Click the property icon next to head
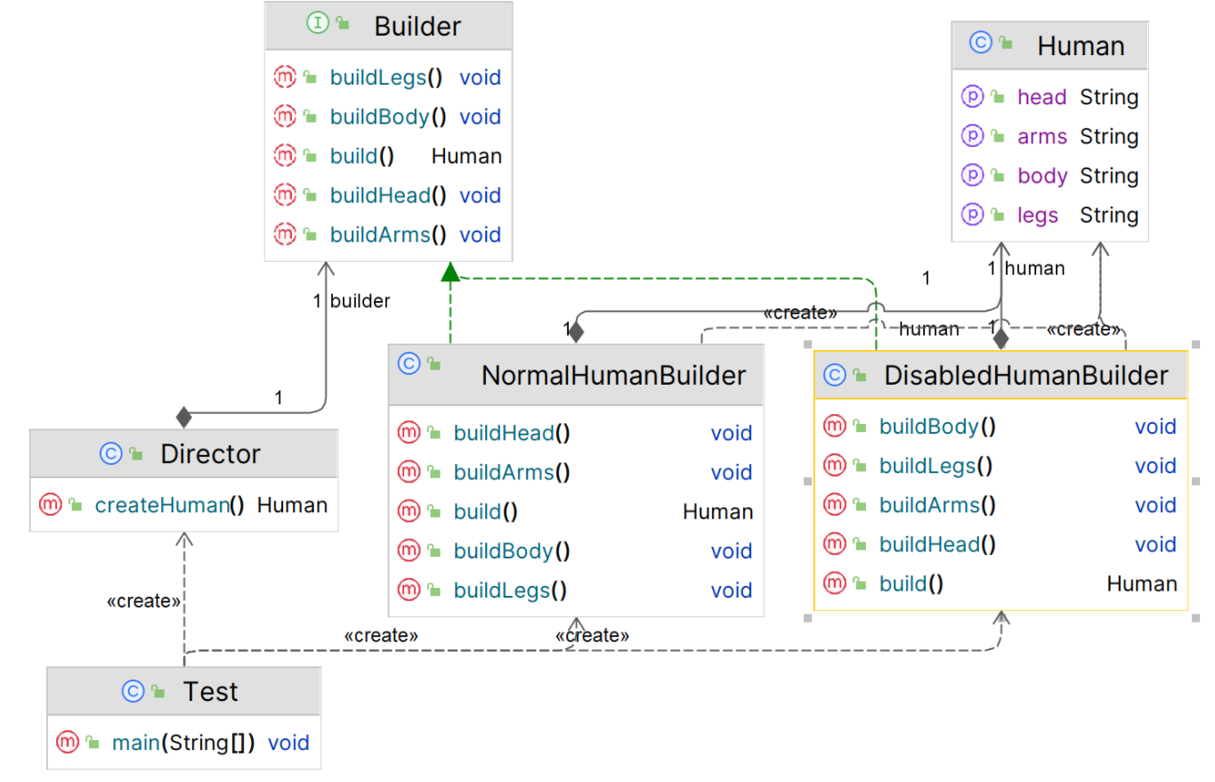The width and height of the screenshot is (1215, 782). tap(972, 96)
